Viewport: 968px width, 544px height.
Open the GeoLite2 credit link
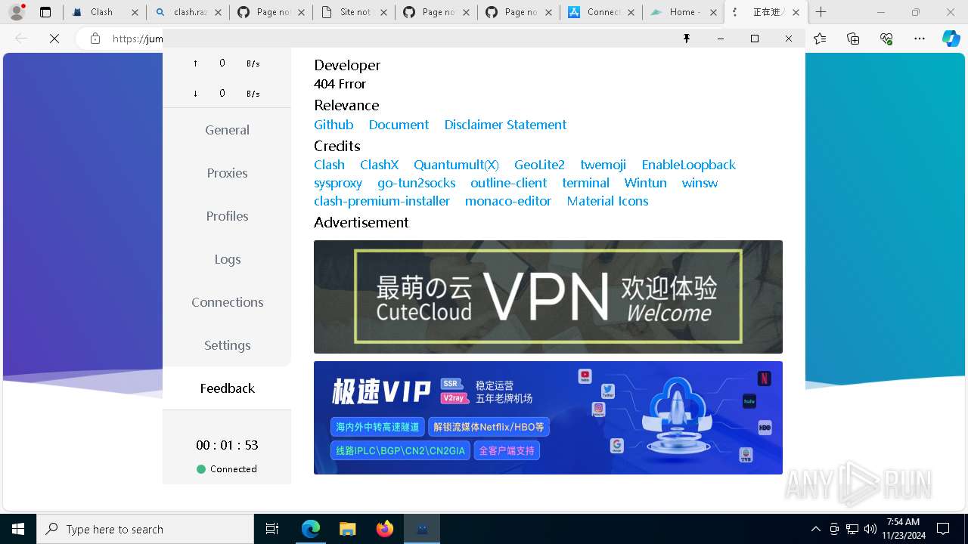click(539, 165)
